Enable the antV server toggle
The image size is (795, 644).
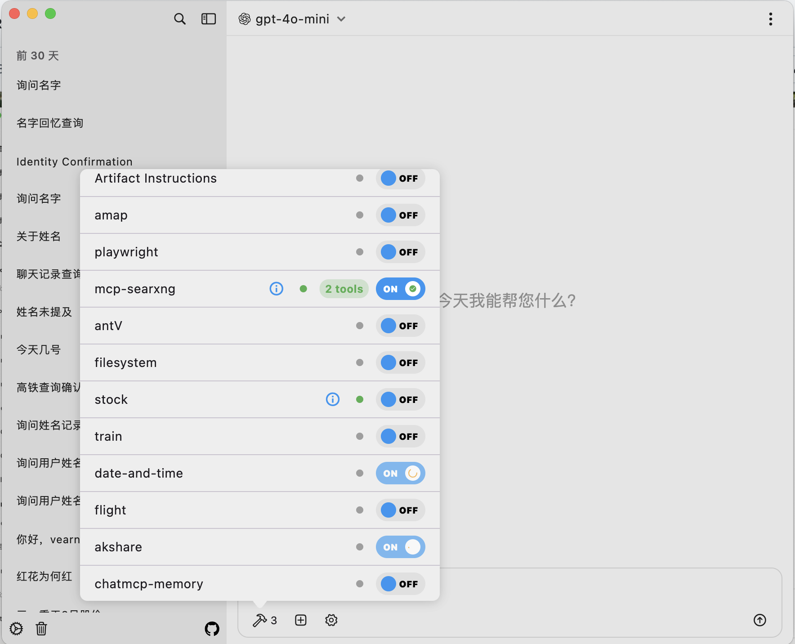point(401,326)
